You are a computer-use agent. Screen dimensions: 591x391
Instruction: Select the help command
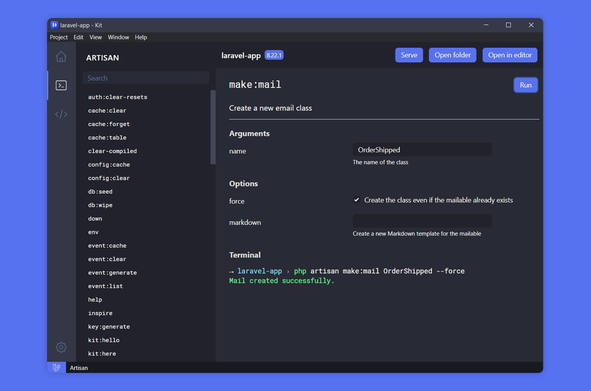coord(95,300)
